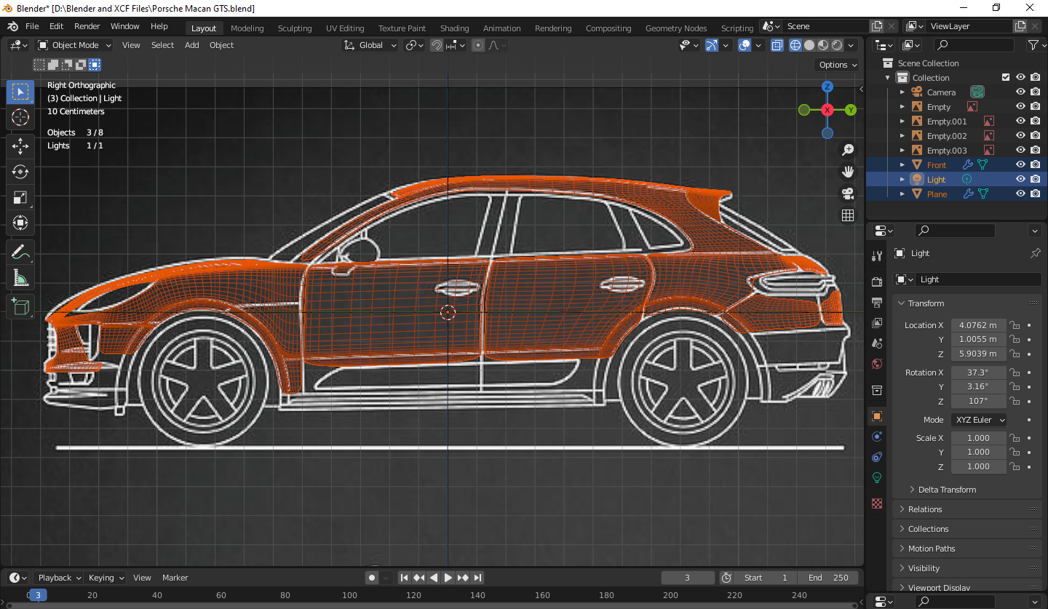Image resolution: width=1048 pixels, height=609 pixels.
Task: Hide the Plane object in viewport
Action: tap(1020, 194)
